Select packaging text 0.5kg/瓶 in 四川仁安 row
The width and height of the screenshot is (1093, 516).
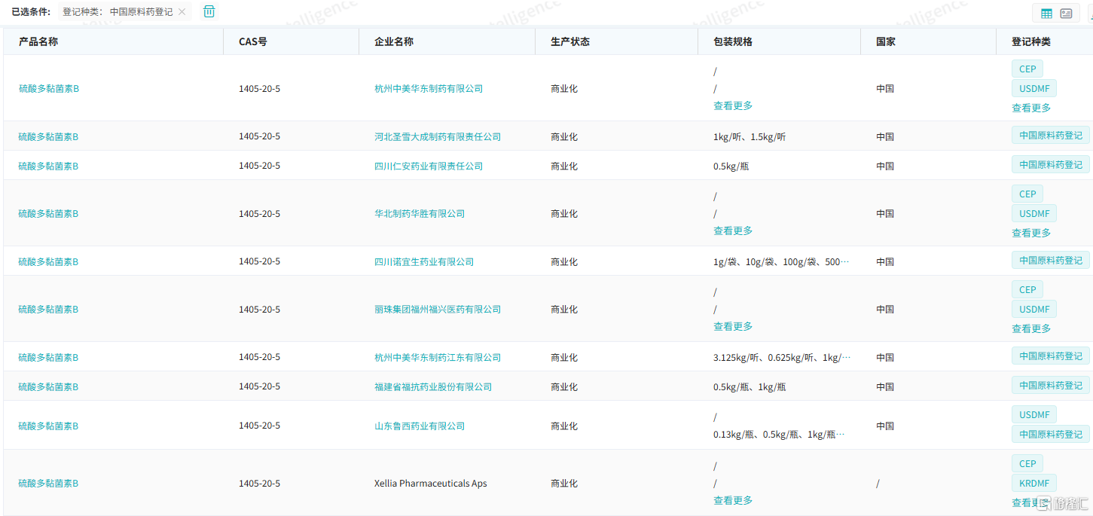731,166
